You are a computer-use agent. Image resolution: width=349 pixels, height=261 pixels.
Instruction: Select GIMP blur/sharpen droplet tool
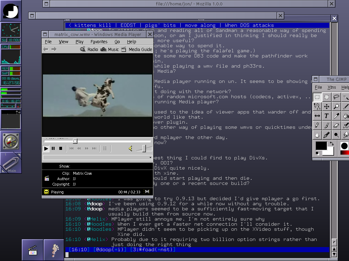(x=317, y=135)
